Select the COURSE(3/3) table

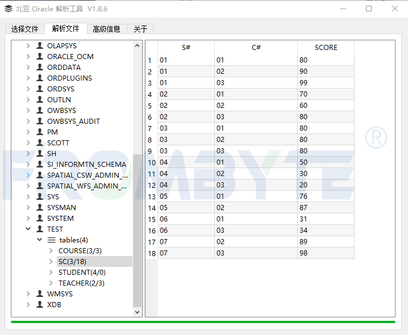(80, 251)
